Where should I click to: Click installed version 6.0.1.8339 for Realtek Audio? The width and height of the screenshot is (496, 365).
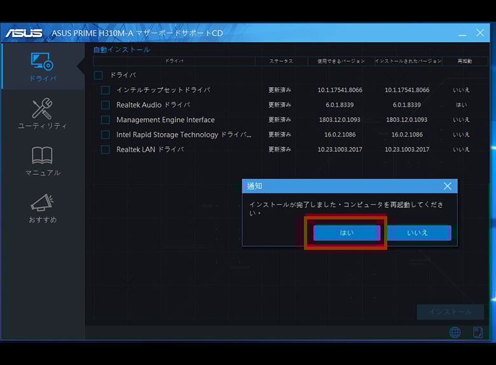tap(407, 105)
